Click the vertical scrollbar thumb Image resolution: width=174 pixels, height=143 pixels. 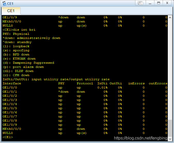170,128
